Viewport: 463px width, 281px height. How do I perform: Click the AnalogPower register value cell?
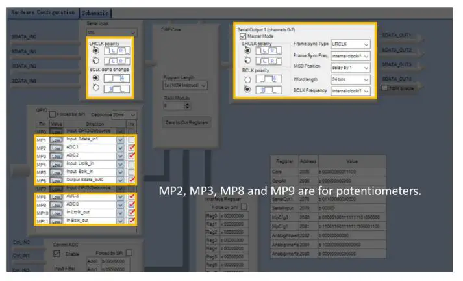tap(352, 235)
